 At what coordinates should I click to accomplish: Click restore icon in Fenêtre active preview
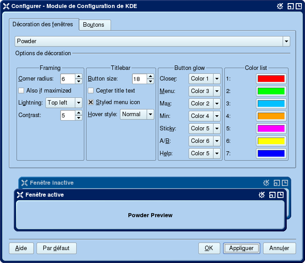272,195
